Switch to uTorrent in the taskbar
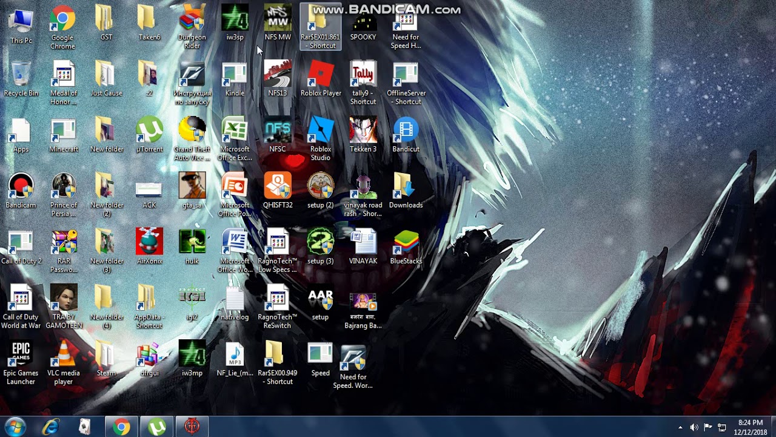Viewport: 776px width, 437px height. click(157, 427)
